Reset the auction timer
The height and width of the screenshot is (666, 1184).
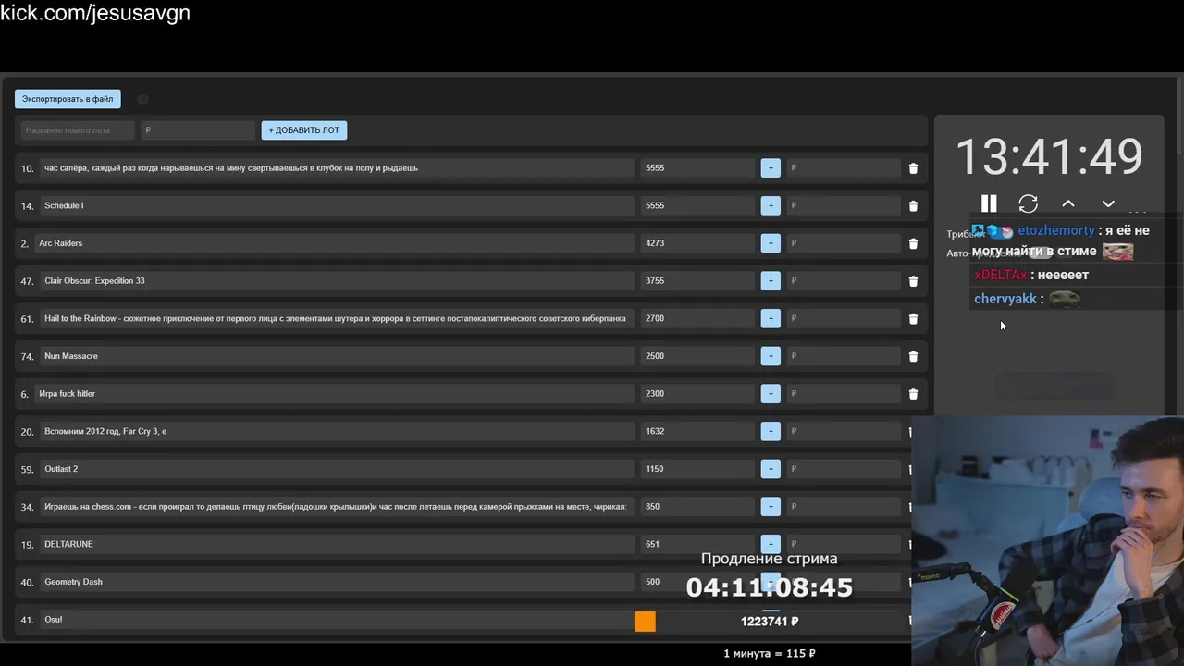click(x=1029, y=203)
